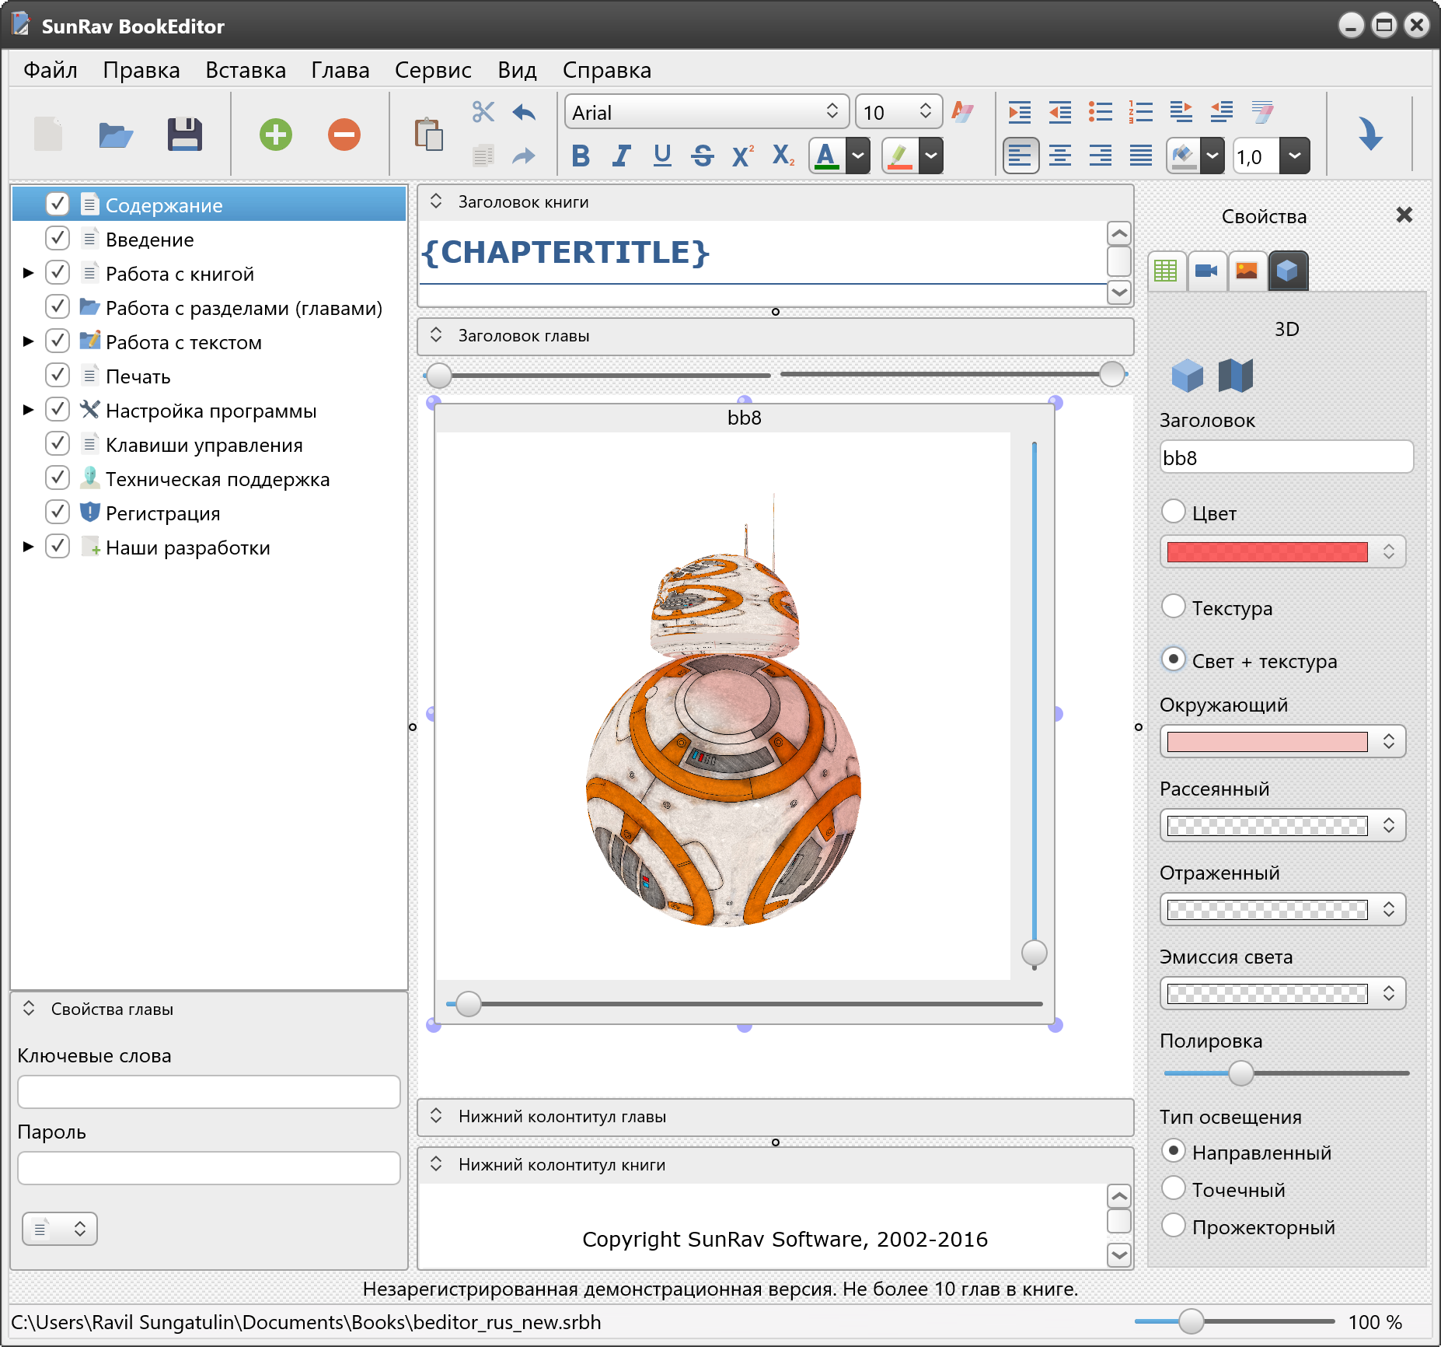Image resolution: width=1441 pixels, height=1347 pixels.
Task: Open the table properties tab
Action: coord(1166,271)
